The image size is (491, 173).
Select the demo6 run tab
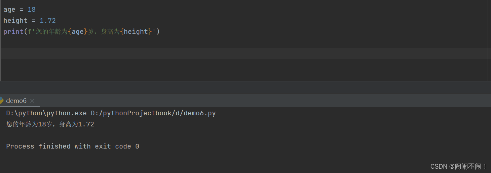coord(16,101)
